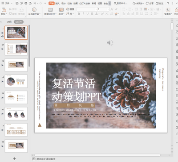Click the Increase Font Size icon
This screenshot has height=162, width=178.
(112, 9)
